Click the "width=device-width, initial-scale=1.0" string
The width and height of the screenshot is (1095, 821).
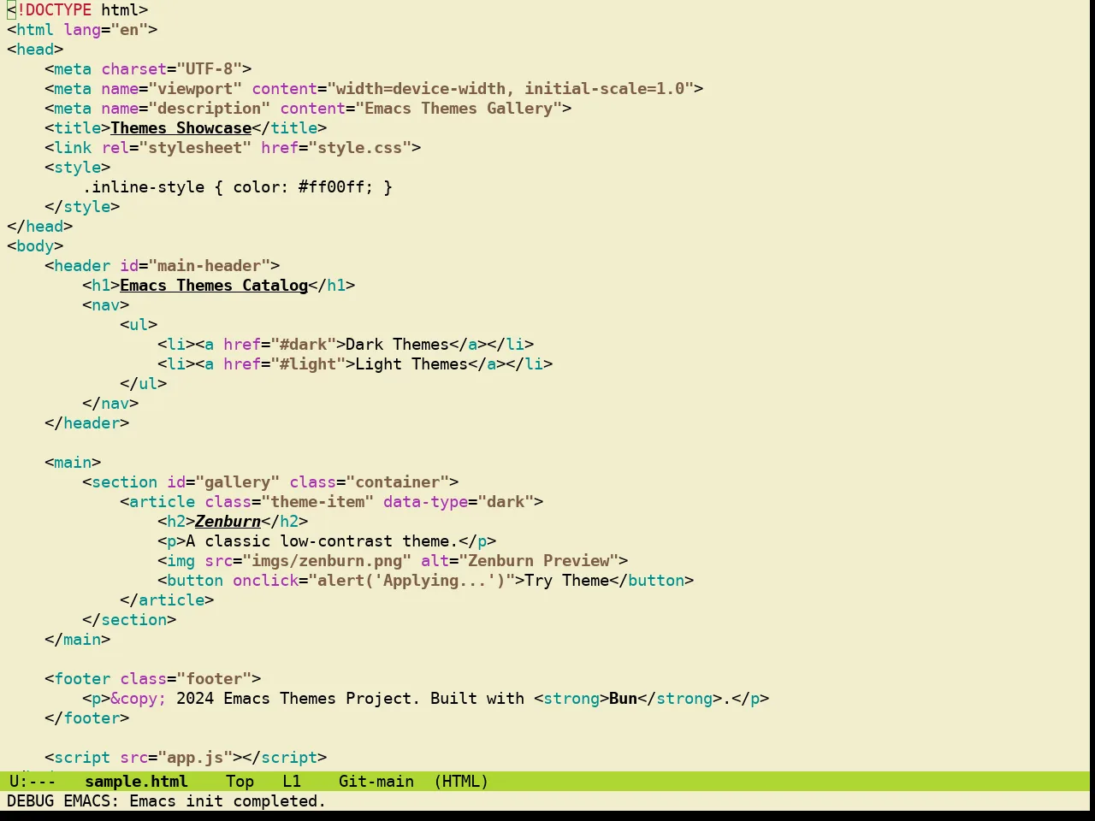click(510, 89)
